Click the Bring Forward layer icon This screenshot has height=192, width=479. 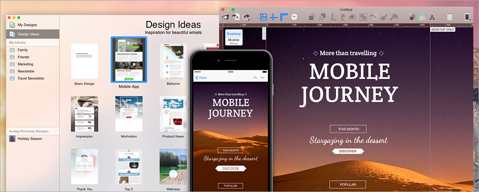(x=312, y=17)
